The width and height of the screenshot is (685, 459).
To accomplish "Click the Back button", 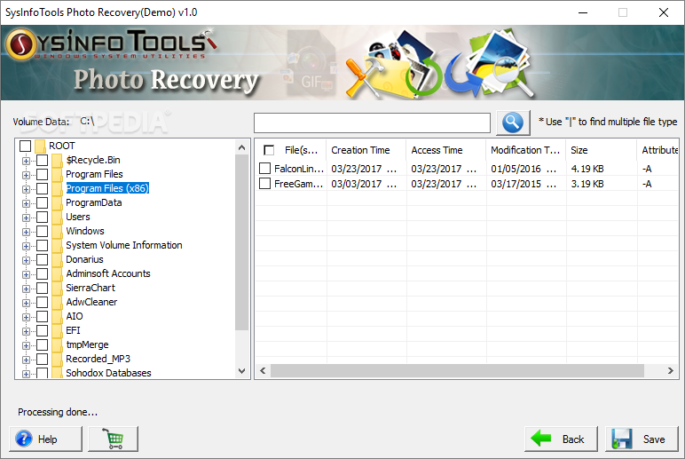I will point(561,439).
